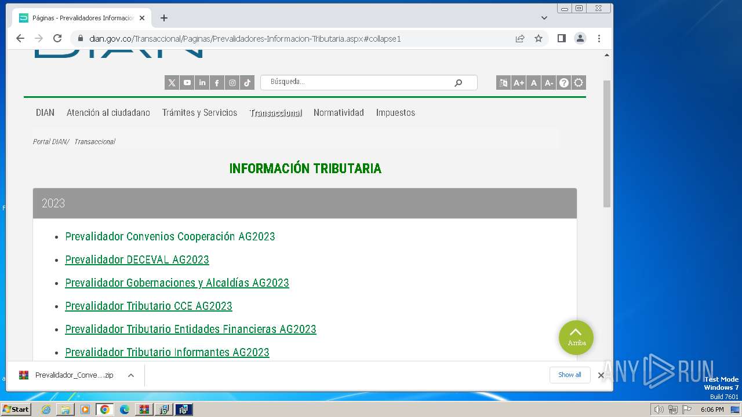Image resolution: width=742 pixels, height=417 pixels.
Task: Open DIAN's TikTok icon
Action: [247, 83]
